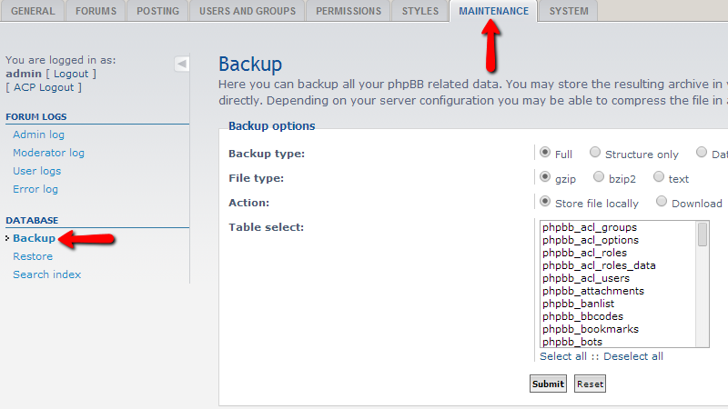Select text file type option
This screenshot has height=409, width=728.
(658, 177)
